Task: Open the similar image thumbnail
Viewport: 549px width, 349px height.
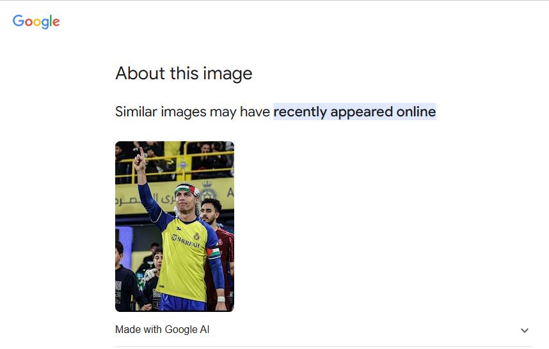Action: point(175,226)
